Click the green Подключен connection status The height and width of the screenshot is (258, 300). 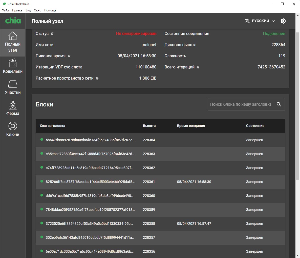coord(274,34)
